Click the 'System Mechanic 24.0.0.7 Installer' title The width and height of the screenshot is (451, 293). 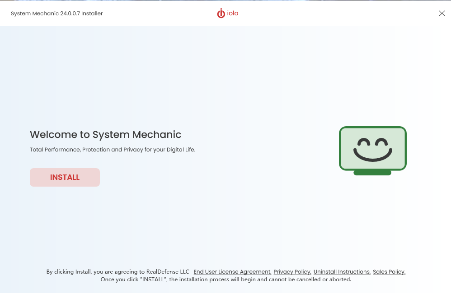click(56, 14)
